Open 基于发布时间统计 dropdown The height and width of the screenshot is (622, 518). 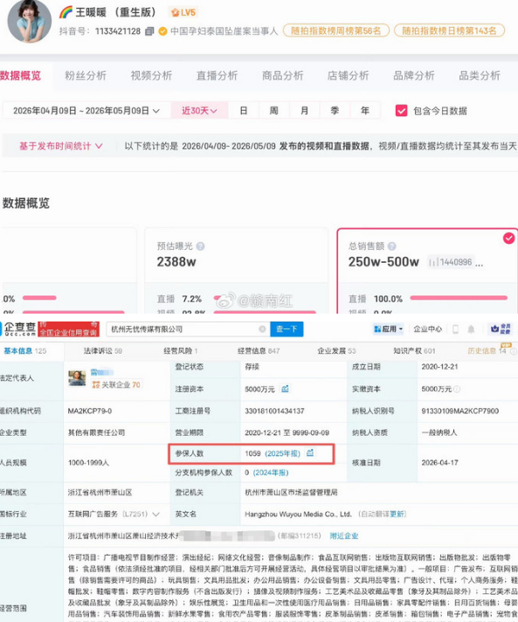click(x=60, y=146)
